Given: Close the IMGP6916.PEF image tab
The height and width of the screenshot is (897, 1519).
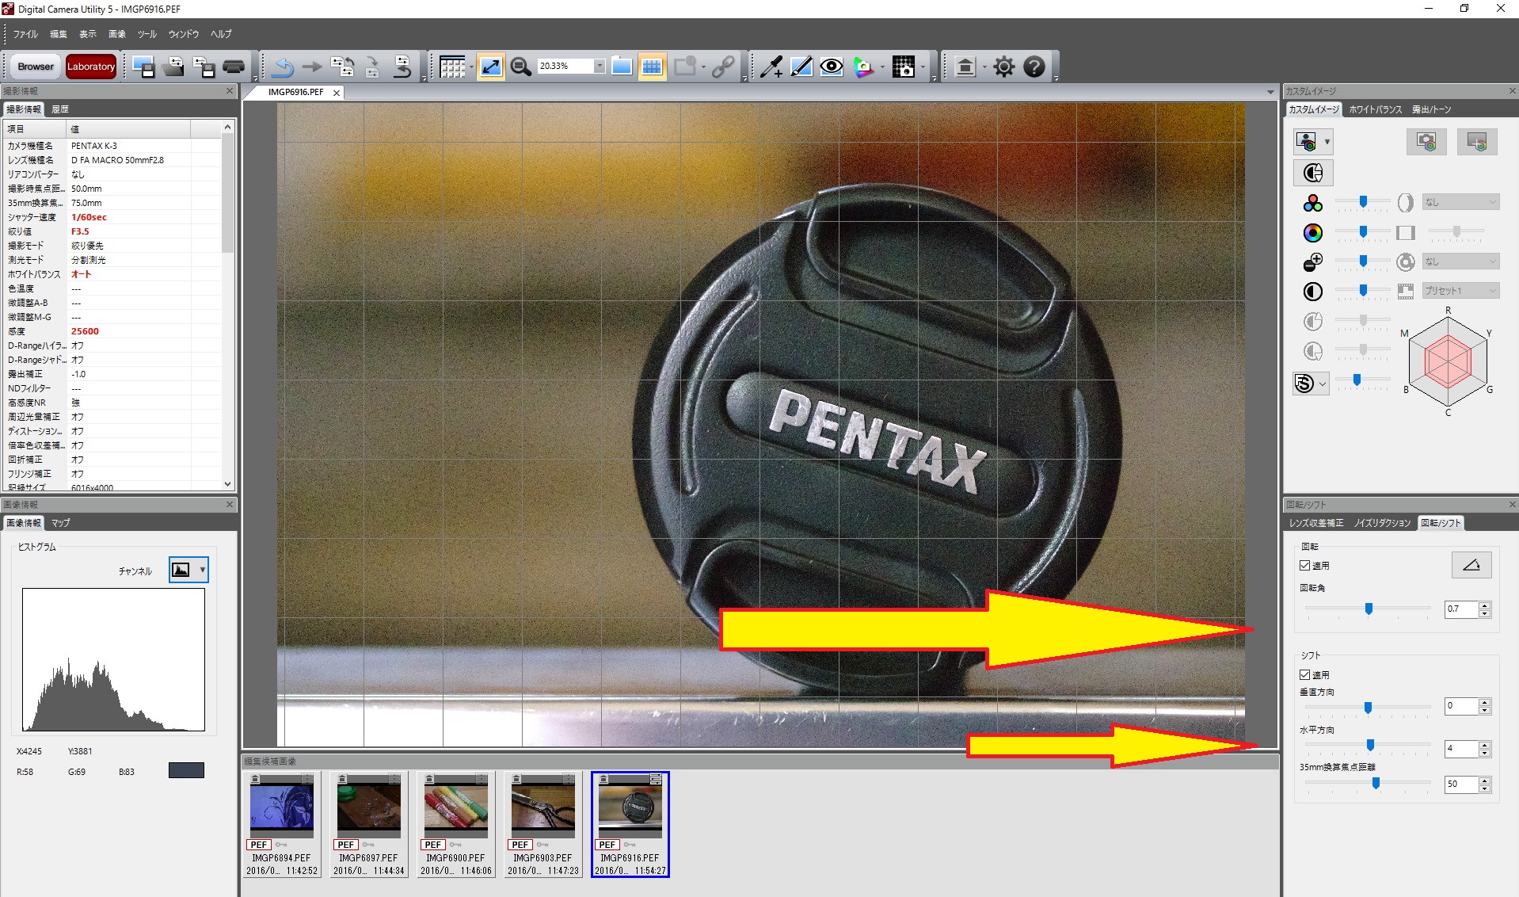Looking at the screenshot, I should click(337, 93).
